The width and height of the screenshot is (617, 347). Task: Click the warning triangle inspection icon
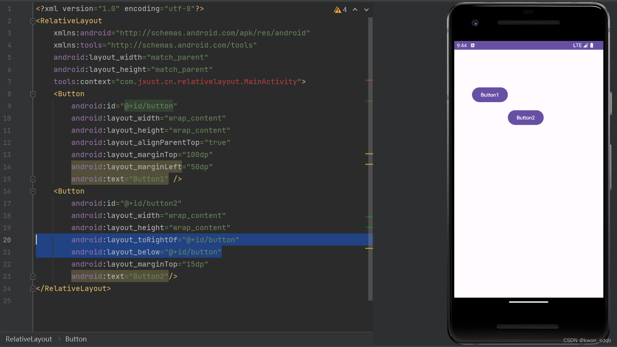338,10
